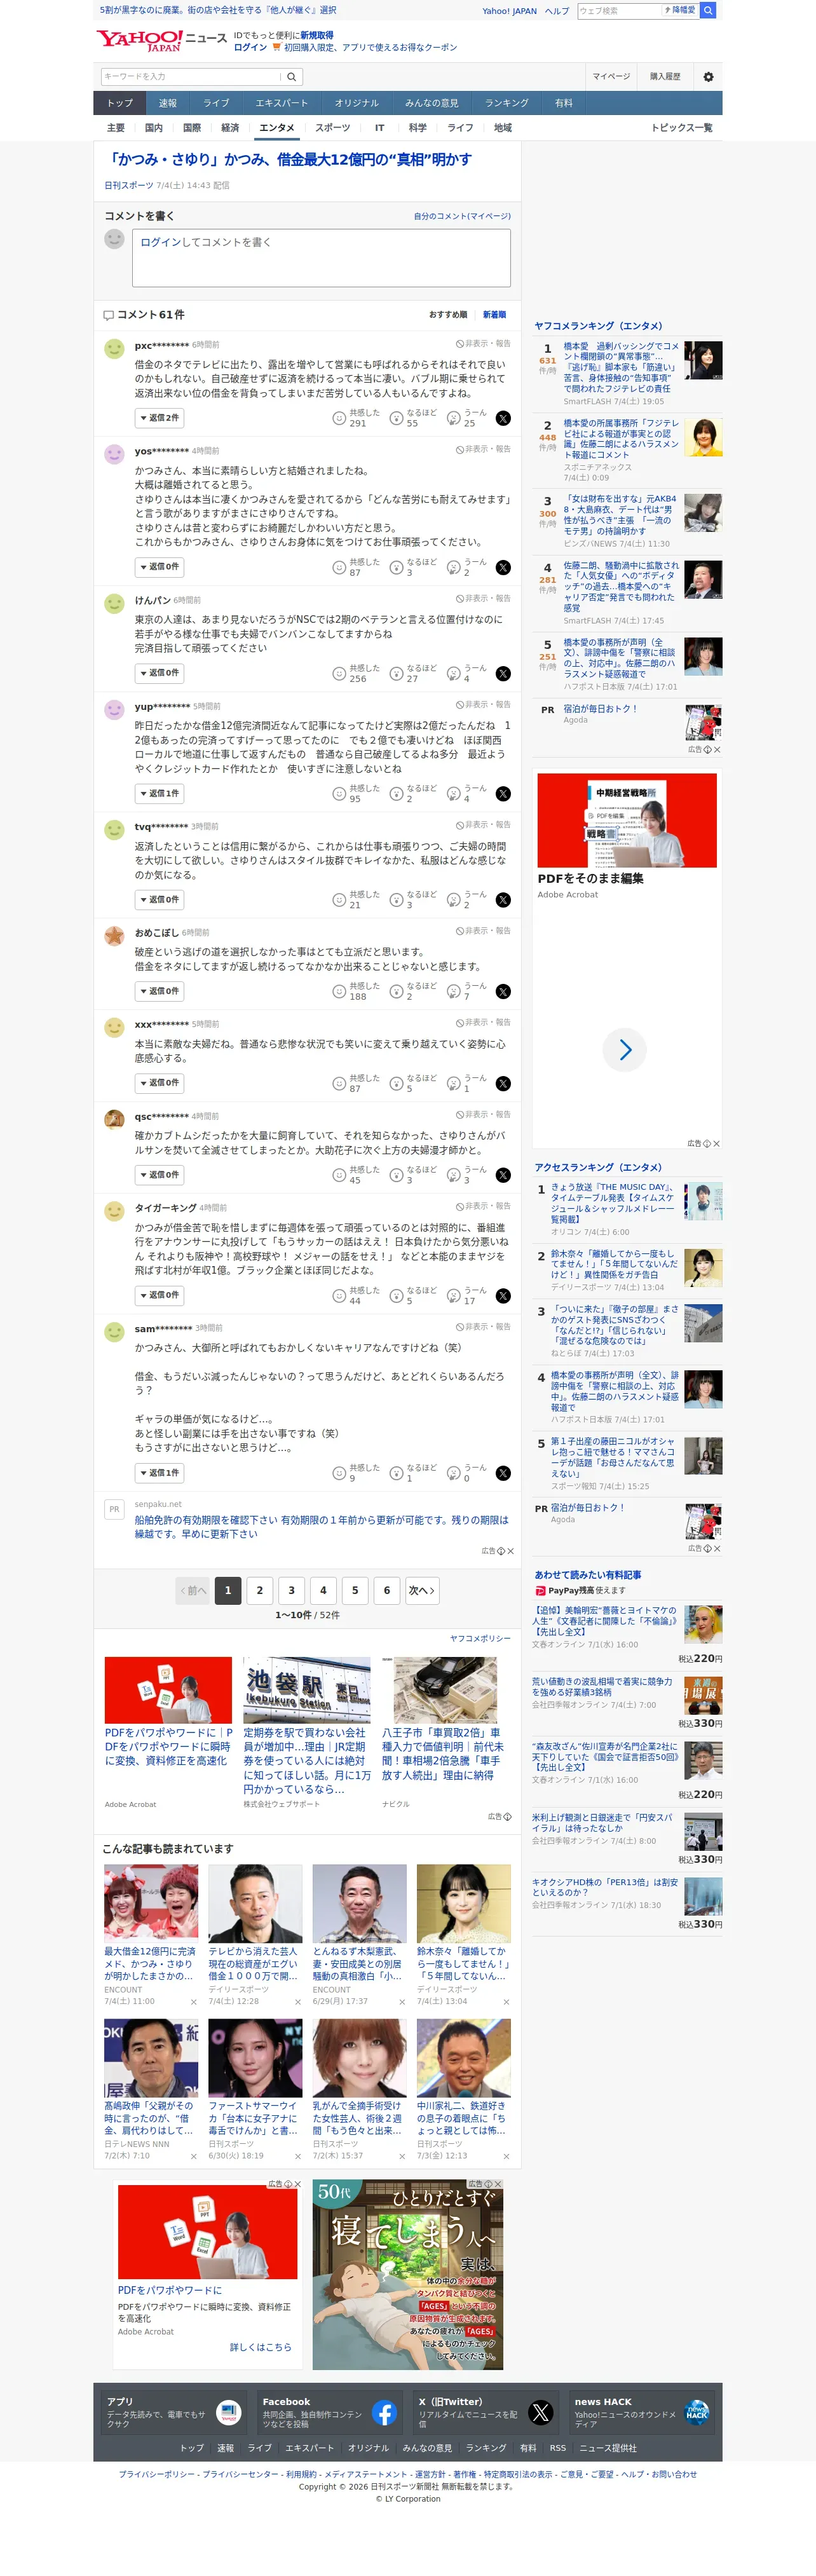The height and width of the screenshot is (2576, 816).
Task: Expand 返信1件 under sam******** comment
Action: pos(160,1473)
